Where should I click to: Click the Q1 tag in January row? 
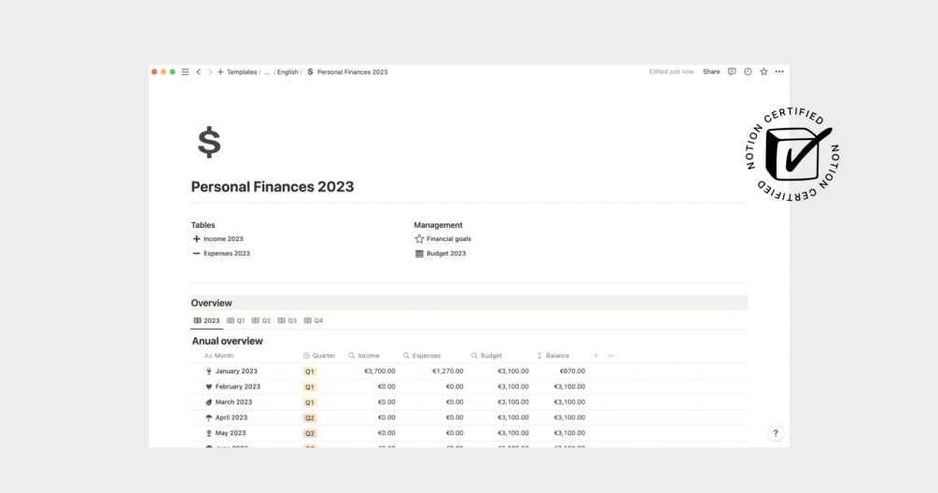[x=310, y=372]
